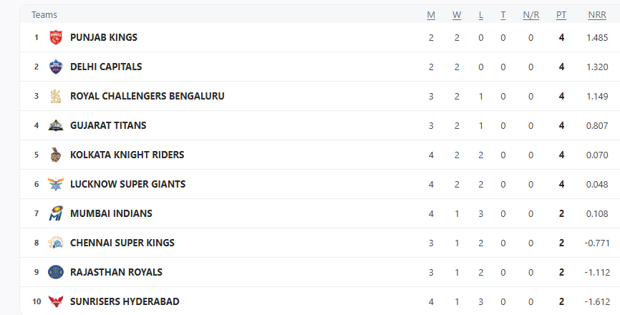Open the Sunrisers Hyderabad team name
Screen dimensions: 620x315
125,301
